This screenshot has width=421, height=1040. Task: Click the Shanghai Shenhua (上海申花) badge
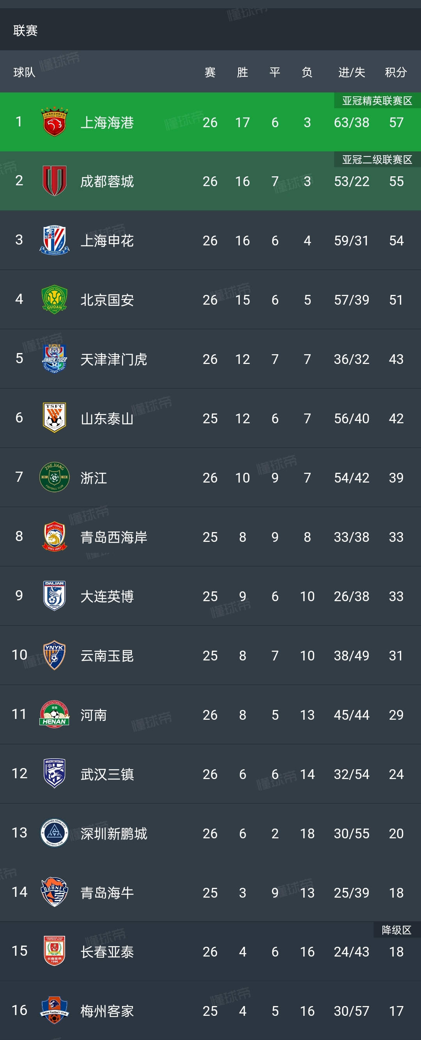tap(55, 240)
